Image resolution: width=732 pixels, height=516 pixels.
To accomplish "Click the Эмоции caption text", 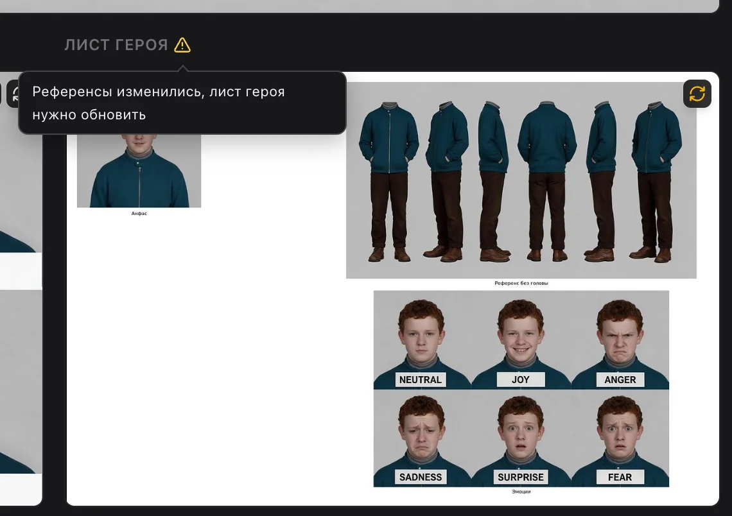I will tap(521, 491).
